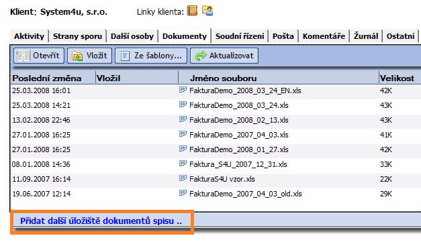Click the file icon of FakturaDemo_2008_01_27.xls
Screen dimensions: 421x242
click(x=183, y=149)
